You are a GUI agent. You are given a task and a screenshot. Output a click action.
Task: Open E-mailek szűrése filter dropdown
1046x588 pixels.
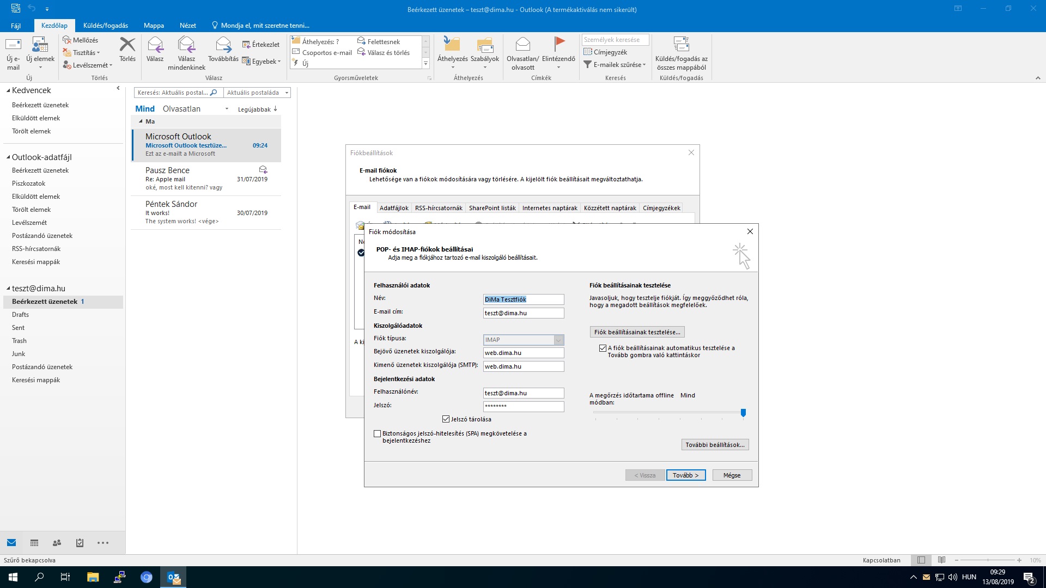click(615, 65)
